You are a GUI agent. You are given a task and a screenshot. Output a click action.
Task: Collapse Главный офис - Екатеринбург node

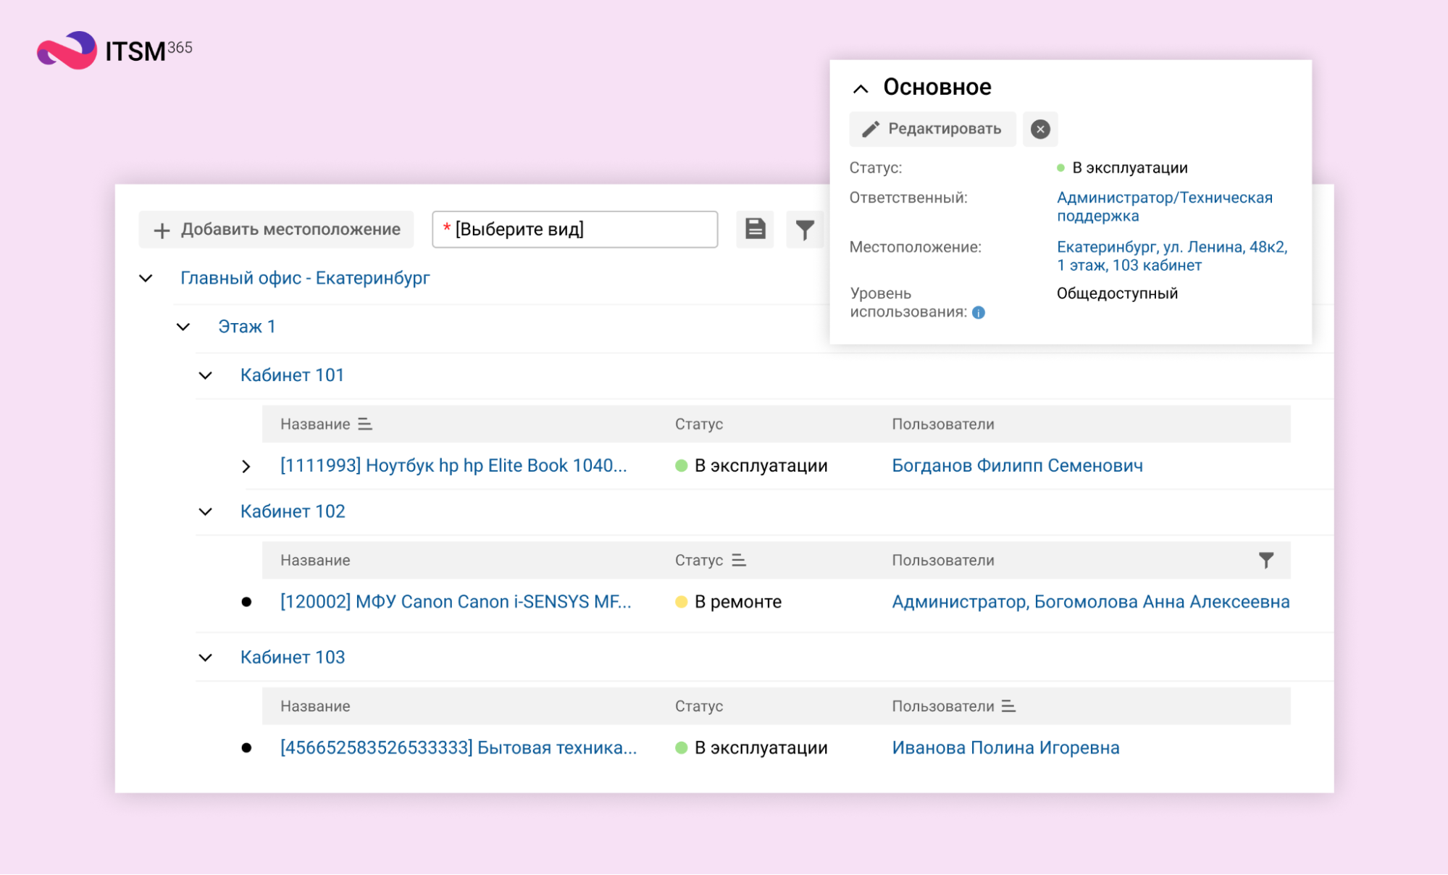[x=146, y=278]
